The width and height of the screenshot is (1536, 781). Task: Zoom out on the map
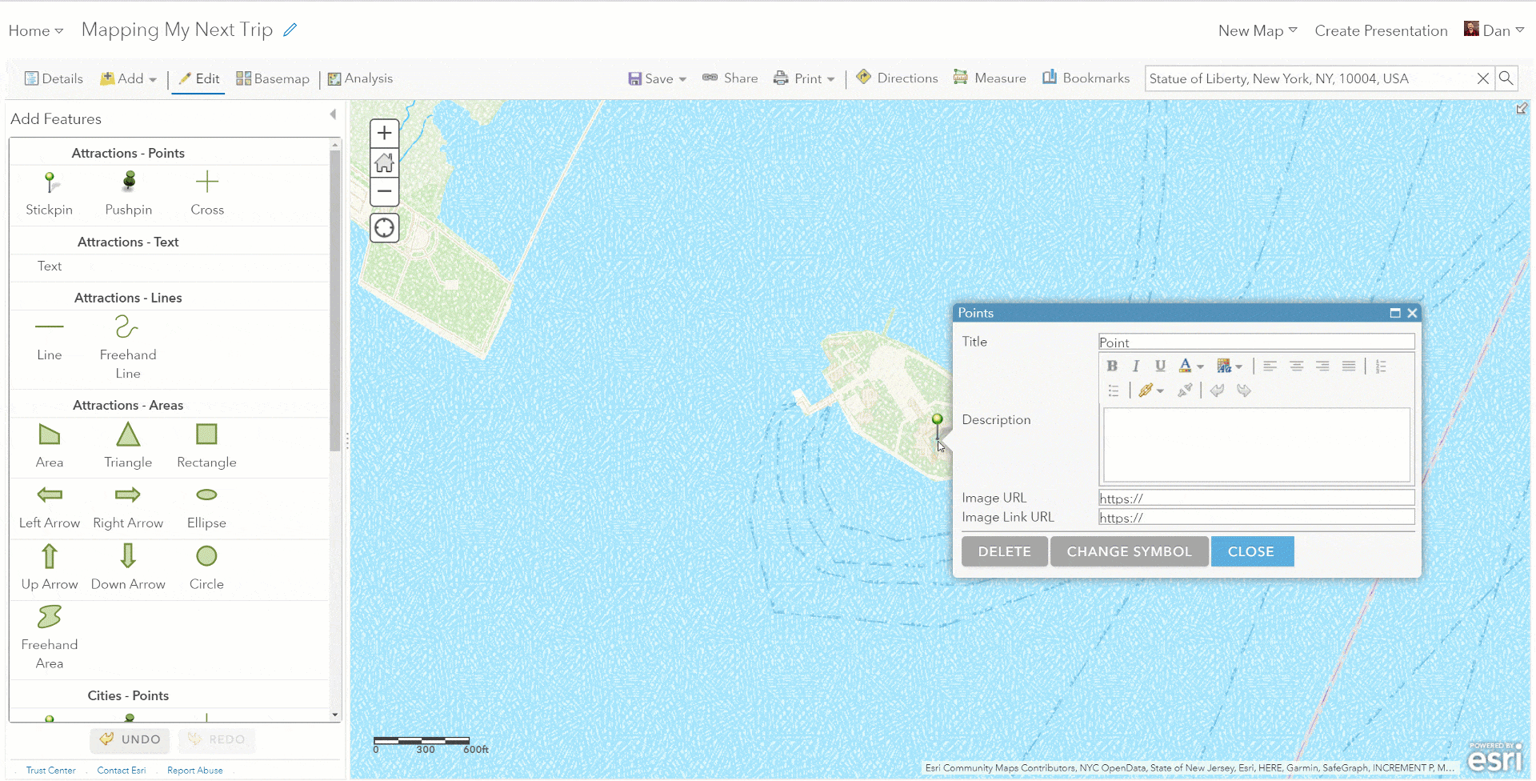385,191
